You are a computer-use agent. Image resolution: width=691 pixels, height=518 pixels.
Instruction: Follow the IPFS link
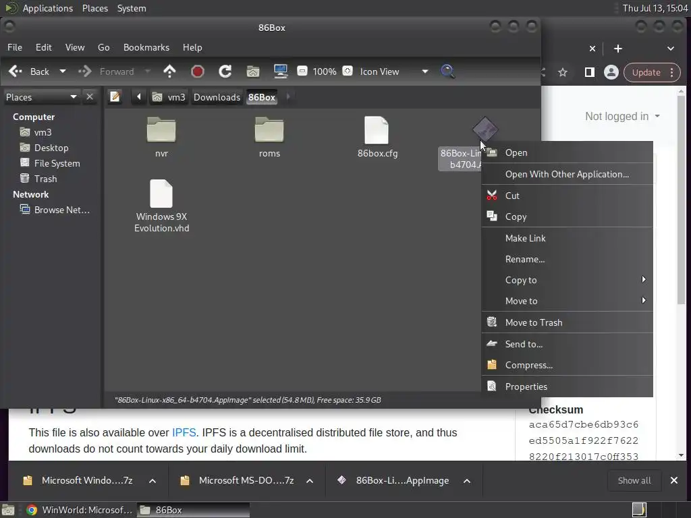tap(184, 432)
